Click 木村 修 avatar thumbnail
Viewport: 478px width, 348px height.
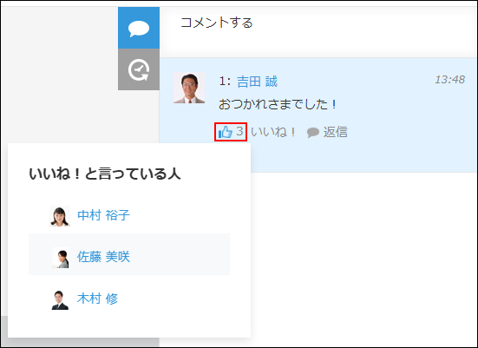pos(60,300)
